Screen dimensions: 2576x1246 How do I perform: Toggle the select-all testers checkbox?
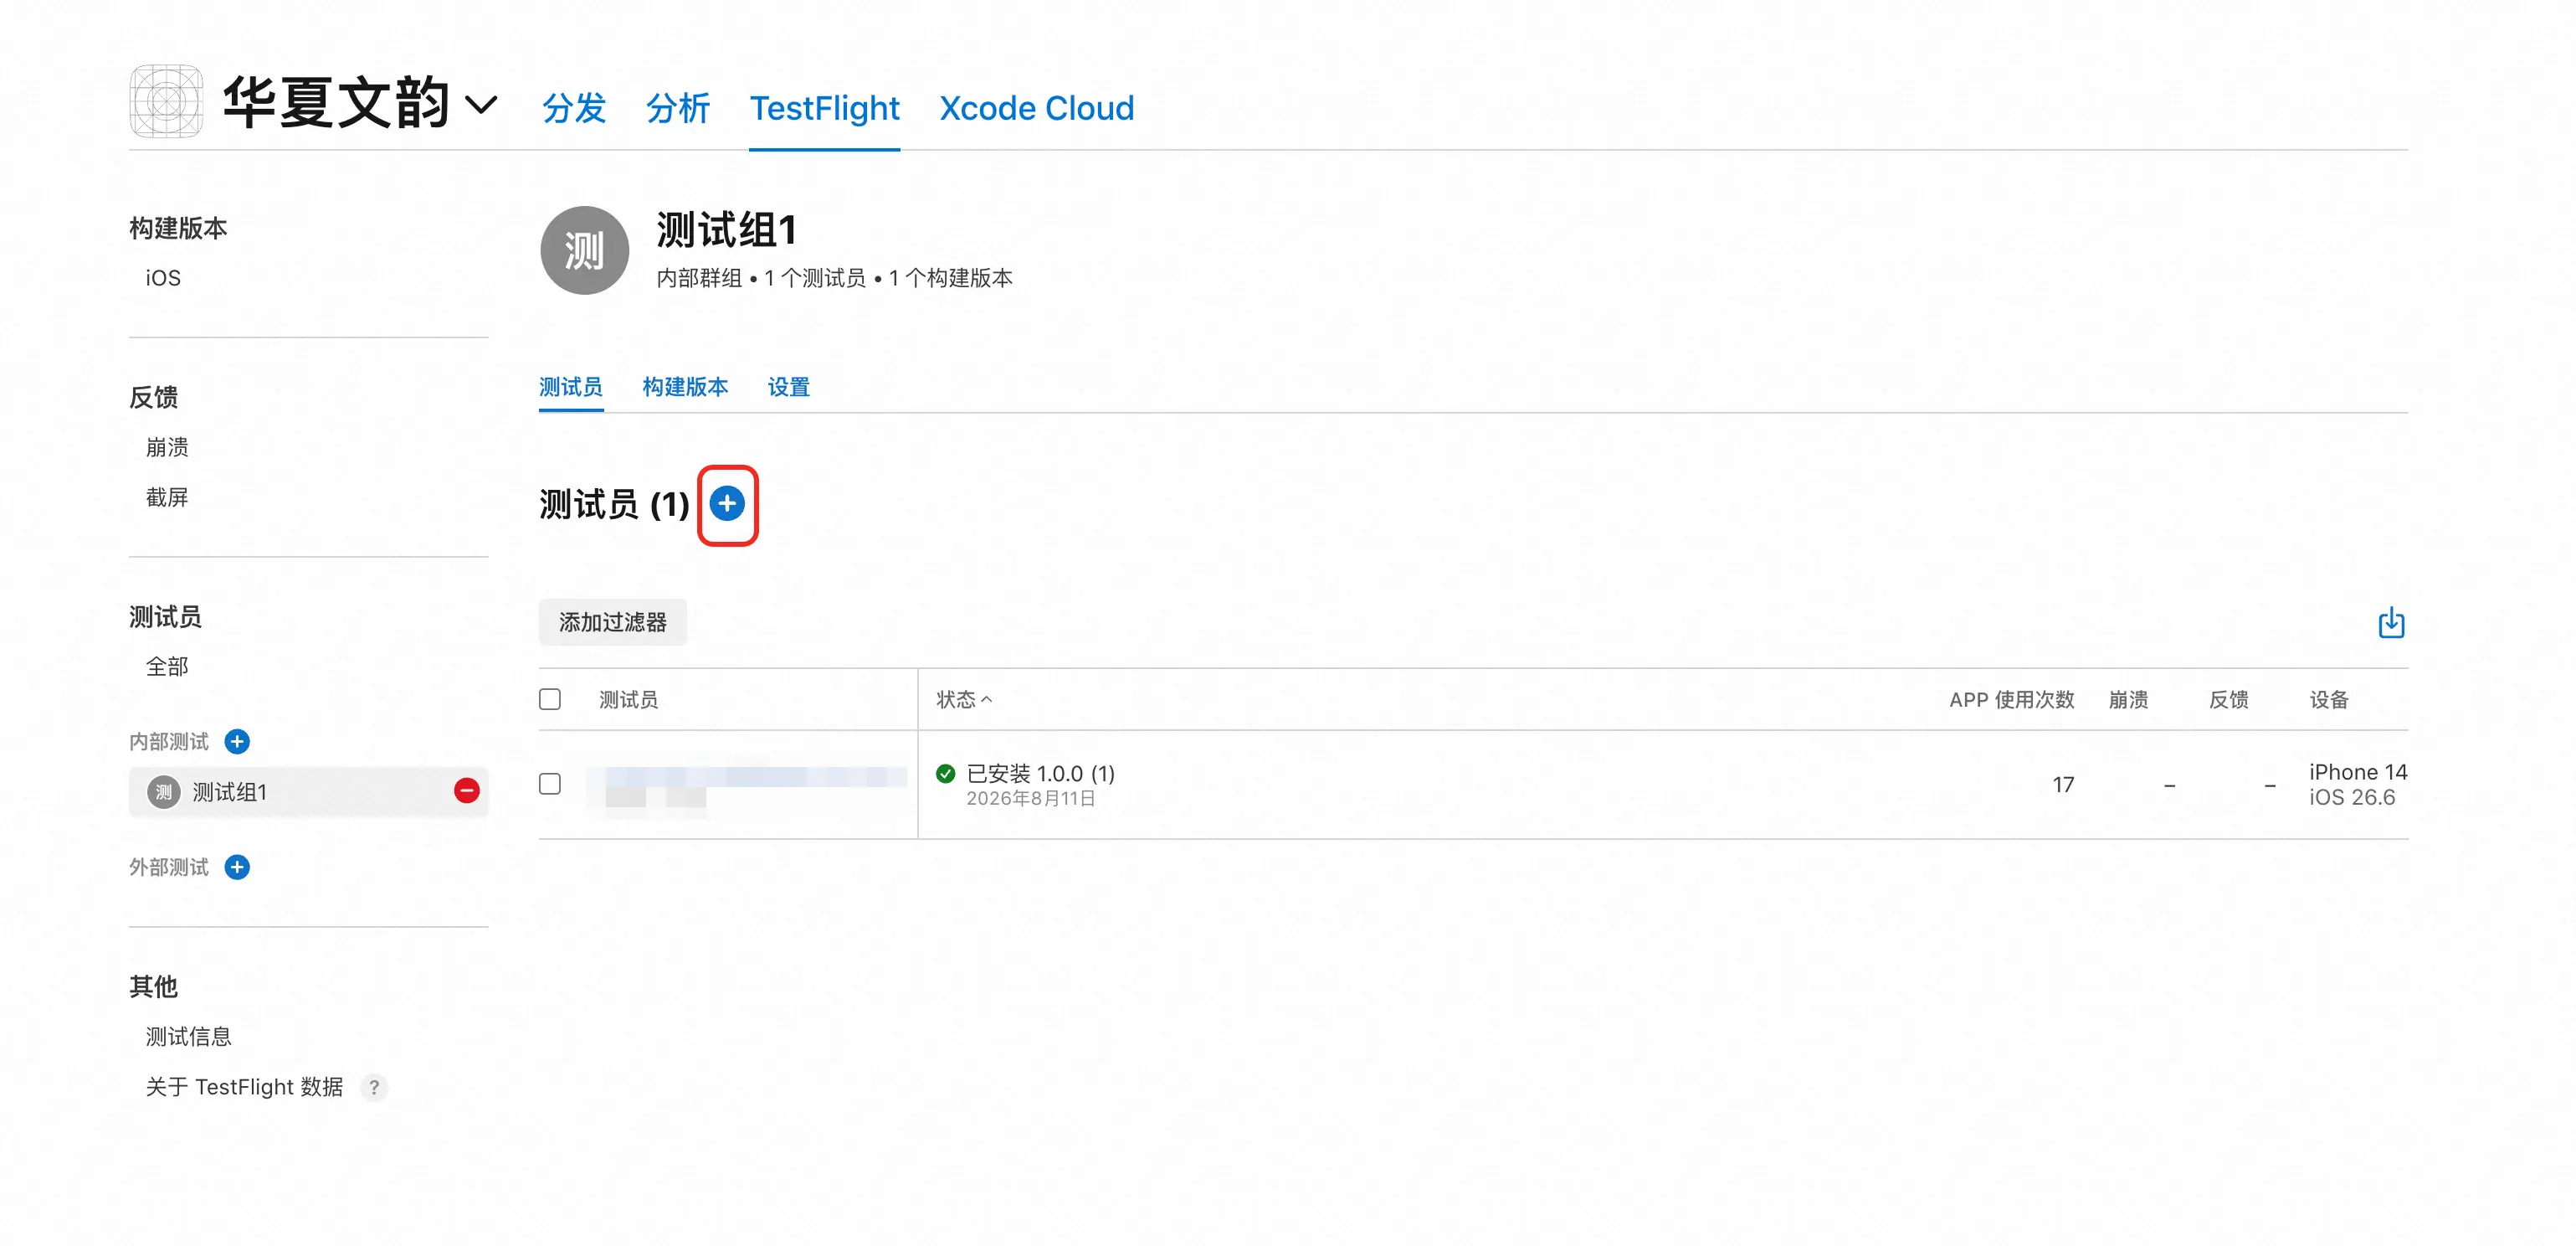550,698
